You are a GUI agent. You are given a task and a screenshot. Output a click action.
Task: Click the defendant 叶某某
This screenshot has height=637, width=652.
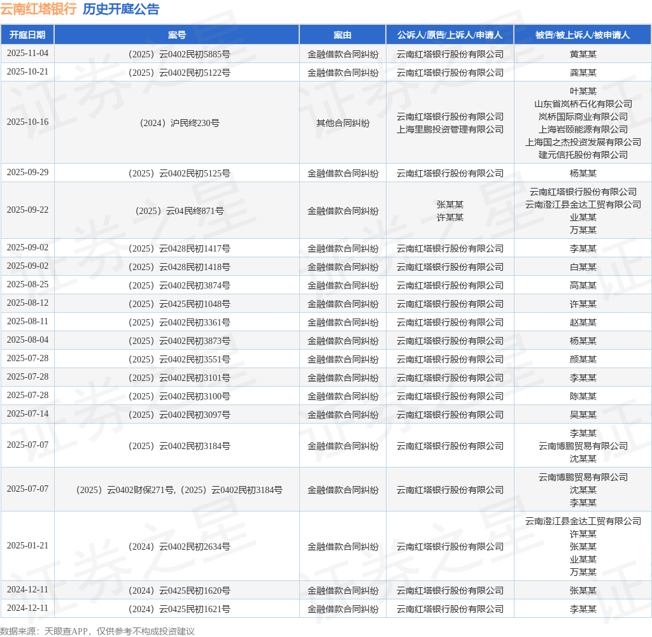point(583,91)
